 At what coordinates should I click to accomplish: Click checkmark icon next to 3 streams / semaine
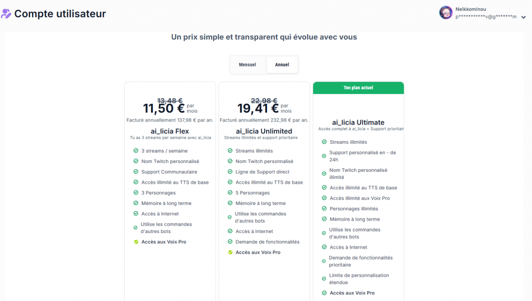(136, 151)
